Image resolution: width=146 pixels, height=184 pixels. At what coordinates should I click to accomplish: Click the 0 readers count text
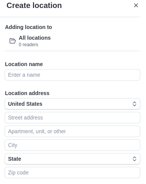click(28, 45)
